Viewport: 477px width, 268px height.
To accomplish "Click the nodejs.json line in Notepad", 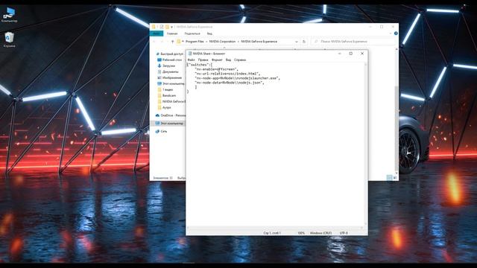I will tap(230, 83).
